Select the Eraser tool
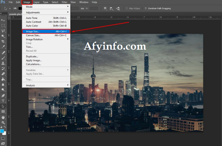This screenshot has width=222, height=146. coord(3,74)
